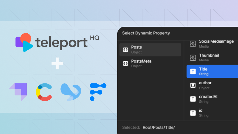Image resolution: width=238 pixels, height=134 pixels.
Task: Click the Contentful C logo
Action: (44, 92)
